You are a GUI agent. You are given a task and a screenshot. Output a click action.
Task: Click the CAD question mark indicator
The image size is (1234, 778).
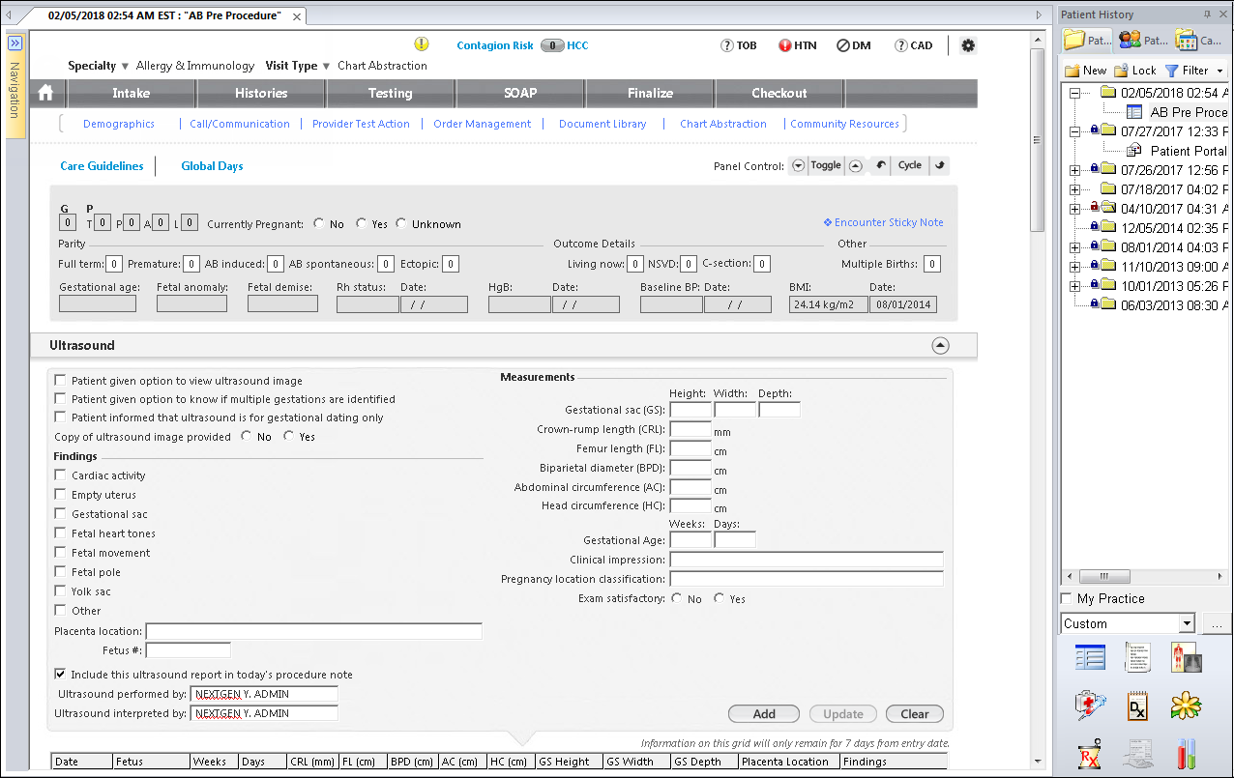click(x=900, y=45)
